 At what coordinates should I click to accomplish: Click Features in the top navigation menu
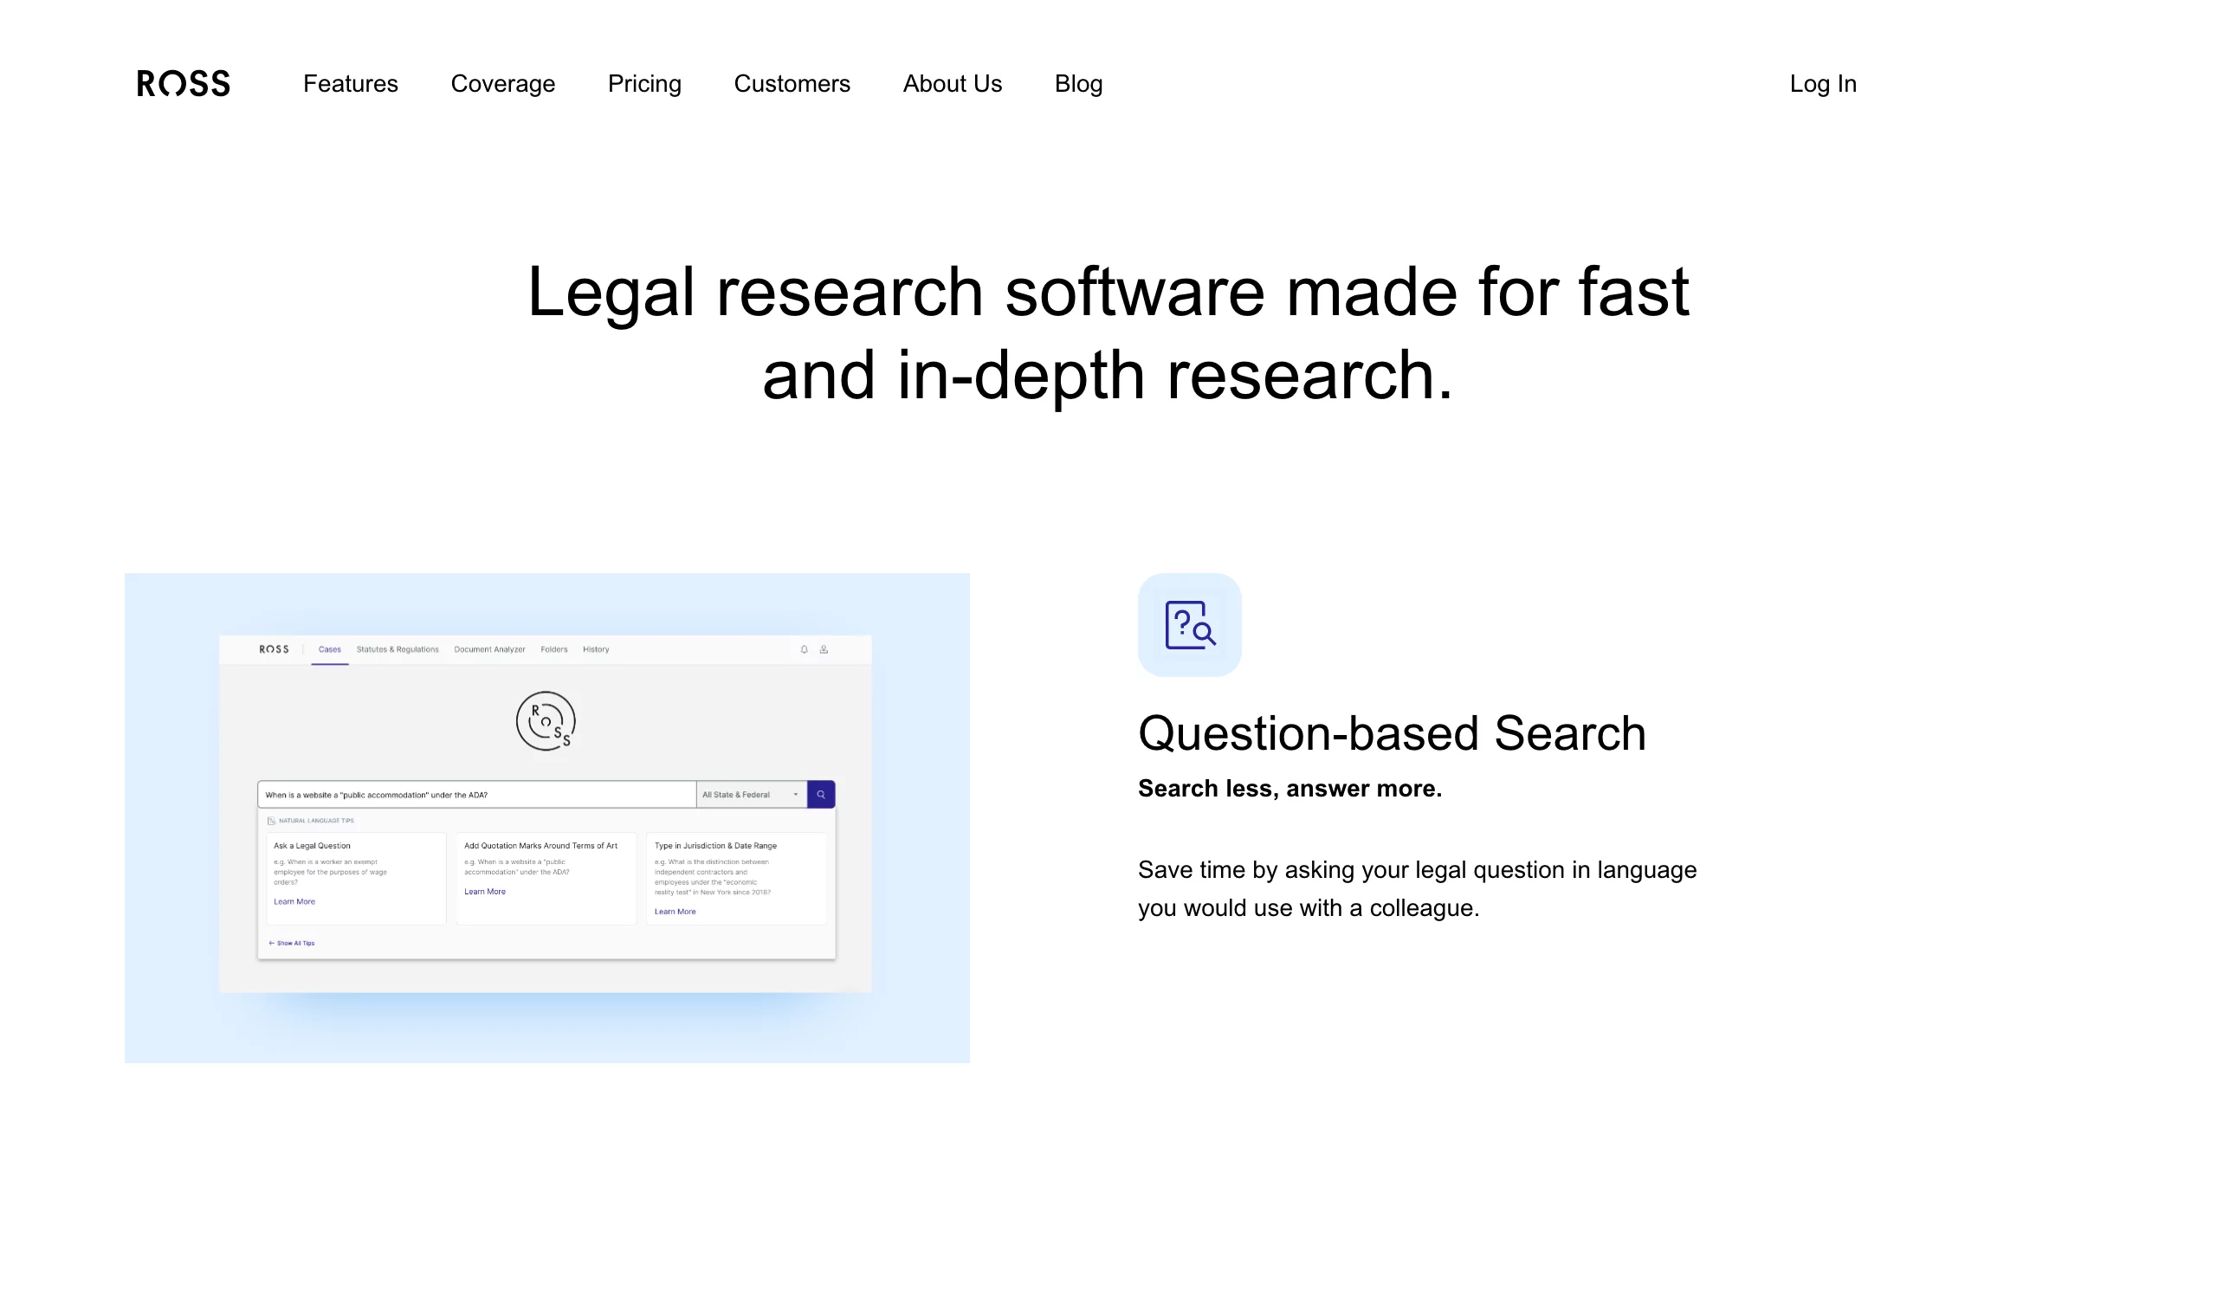tap(350, 85)
